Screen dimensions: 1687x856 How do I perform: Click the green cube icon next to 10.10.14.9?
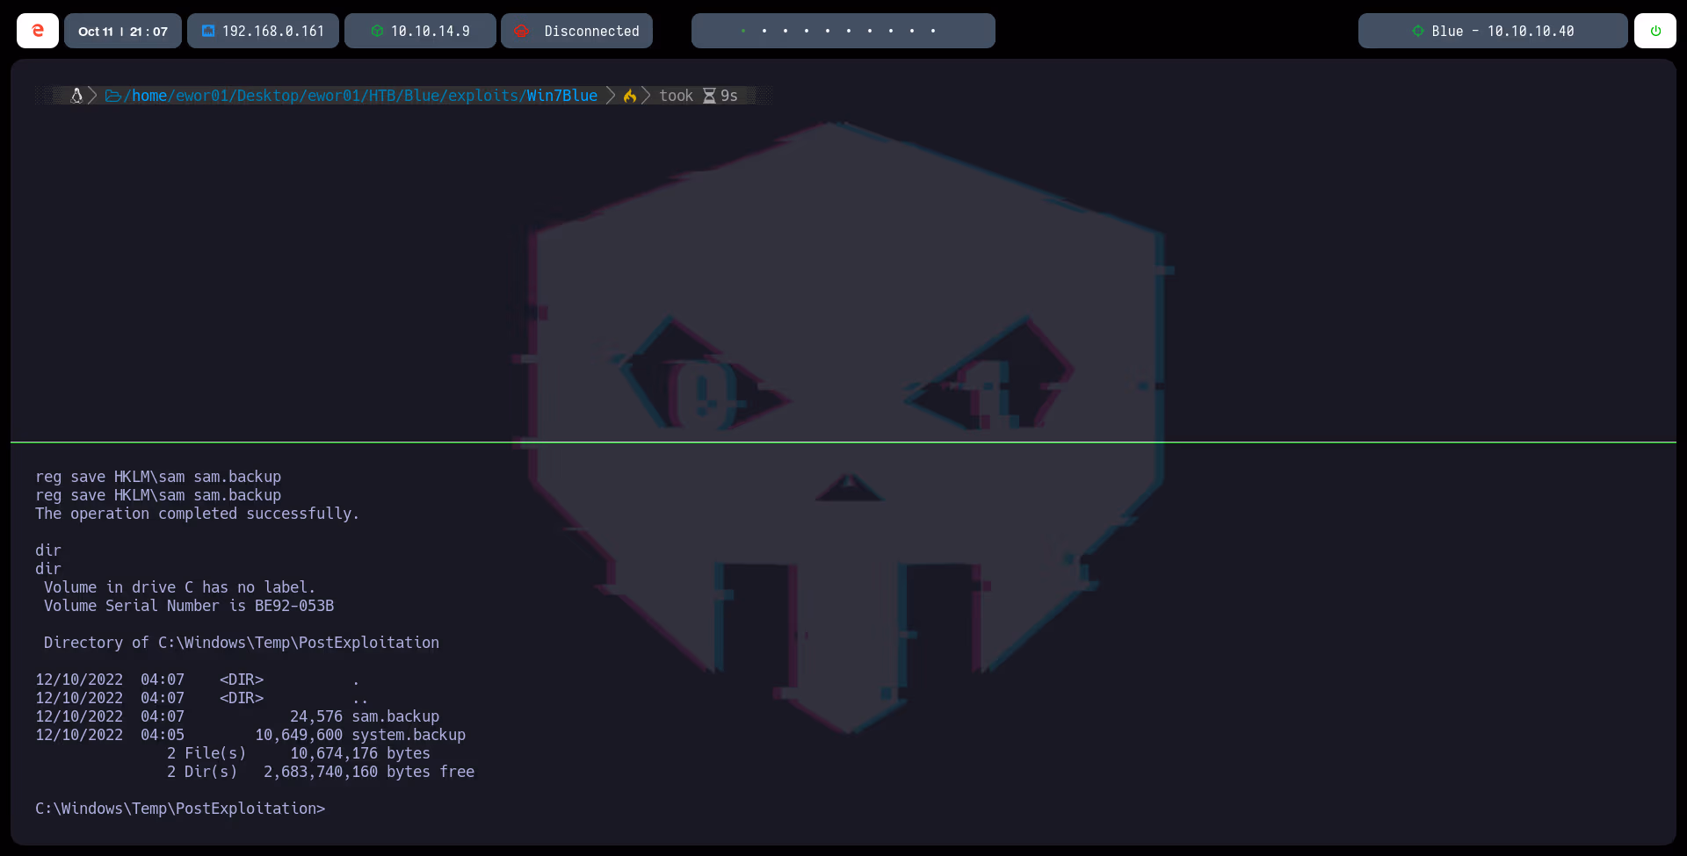[x=378, y=30]
